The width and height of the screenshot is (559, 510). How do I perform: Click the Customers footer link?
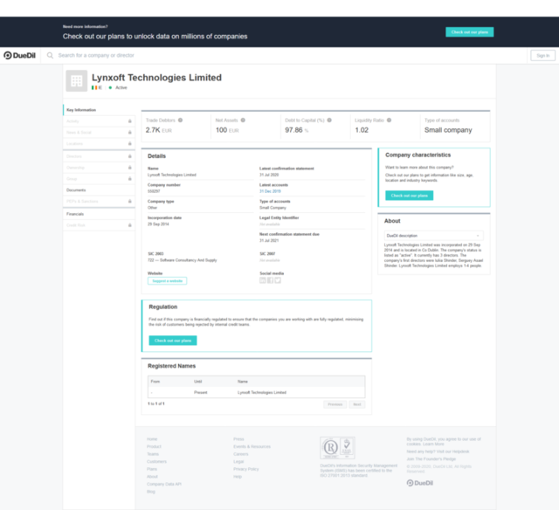pyautogui.click(x=156, y=461)
